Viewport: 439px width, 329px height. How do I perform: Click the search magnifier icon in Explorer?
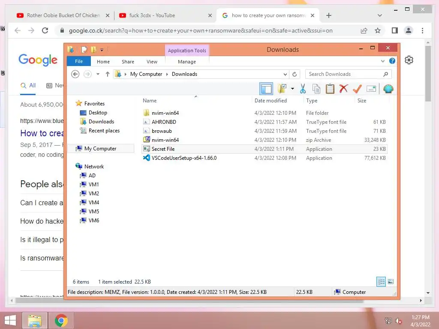385,74
